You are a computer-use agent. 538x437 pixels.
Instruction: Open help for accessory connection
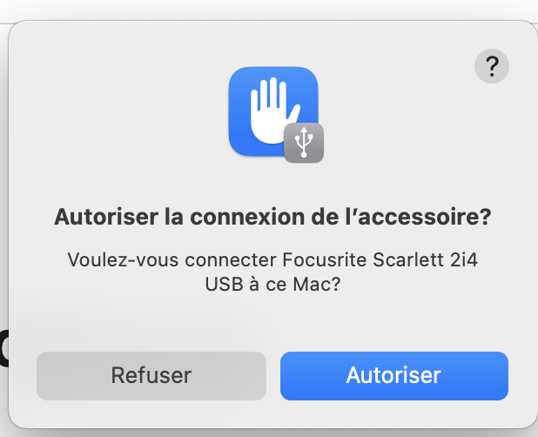click(x=492, y=66)
